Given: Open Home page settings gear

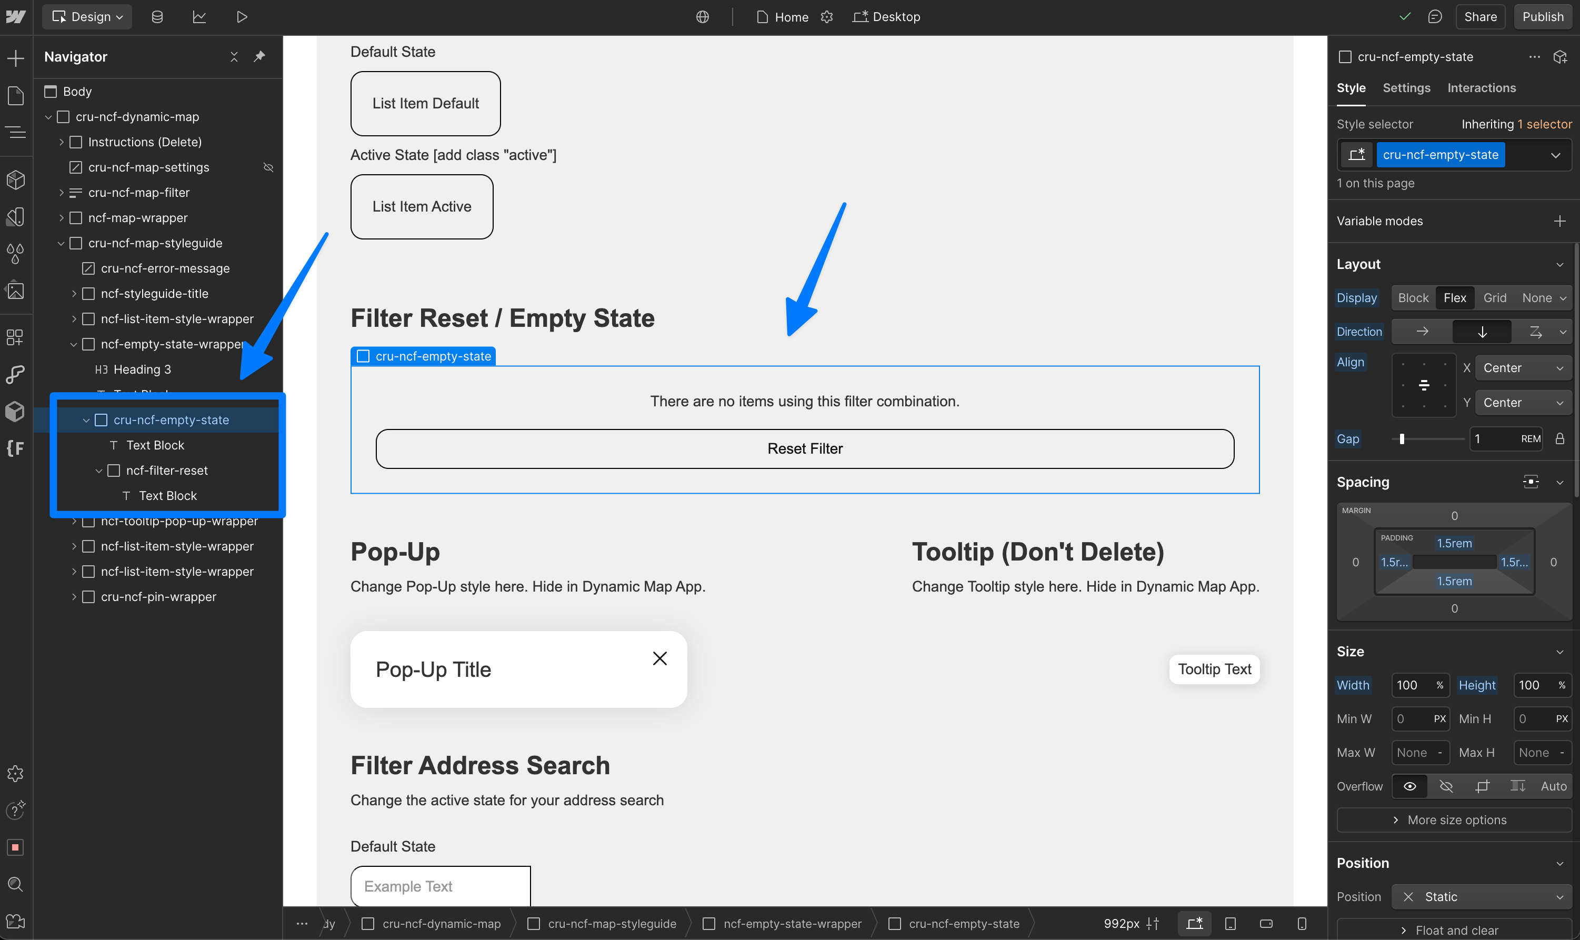Looking at the screenshot, I should (x=826, y=17).
